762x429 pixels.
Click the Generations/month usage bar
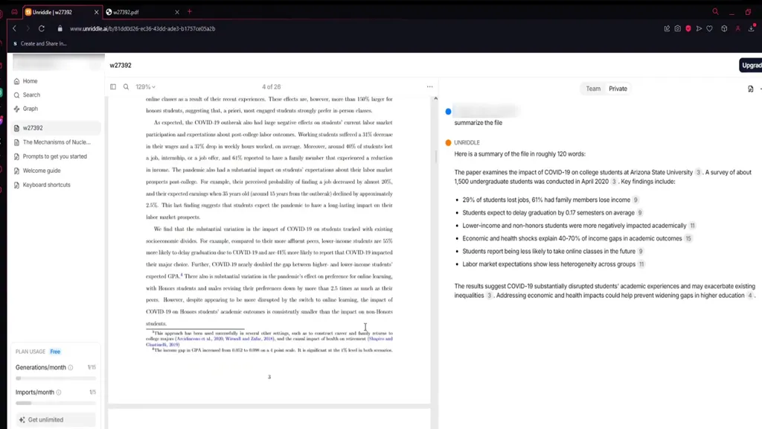pyautogui.click(x=56, y=378)
